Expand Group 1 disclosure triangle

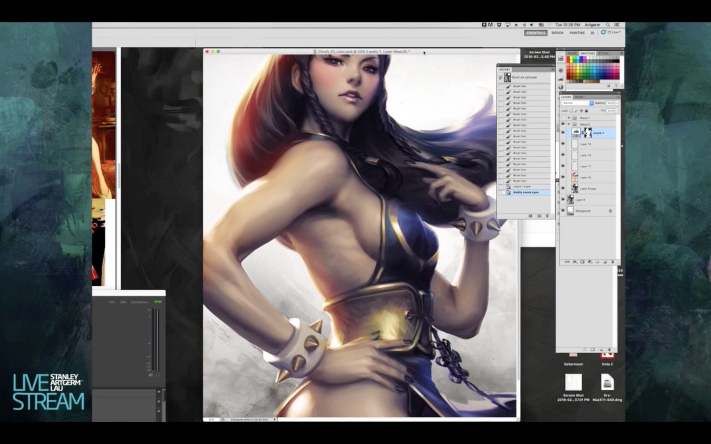(569, 118)
